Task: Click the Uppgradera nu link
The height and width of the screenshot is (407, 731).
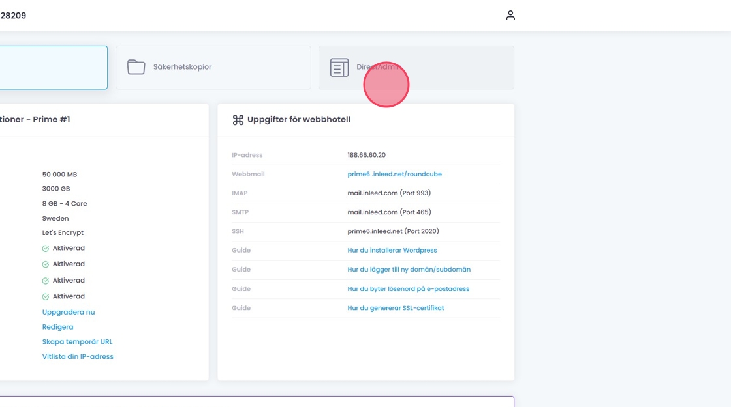Action: [69, 313]
